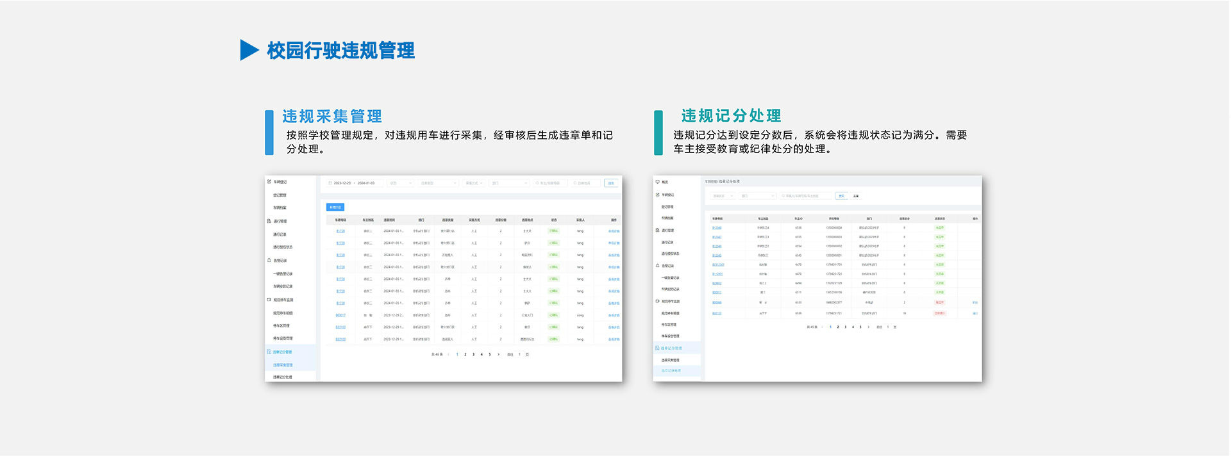Click the 违章记分管理 icon in left panel sidebar
Screen dimensions: 1231x456
pos(269,352)
